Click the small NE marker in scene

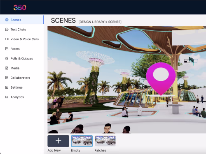point(191,60)
